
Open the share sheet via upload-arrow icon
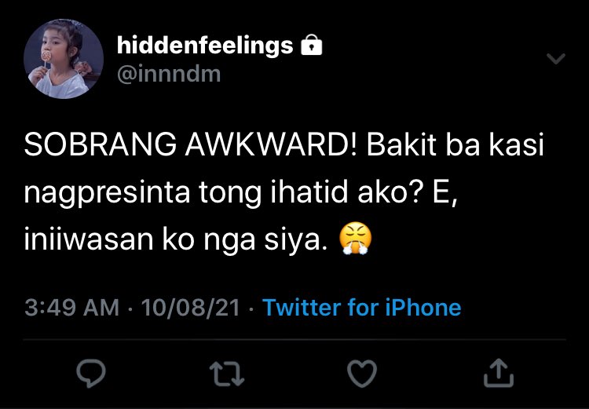[x=499, y=373]
